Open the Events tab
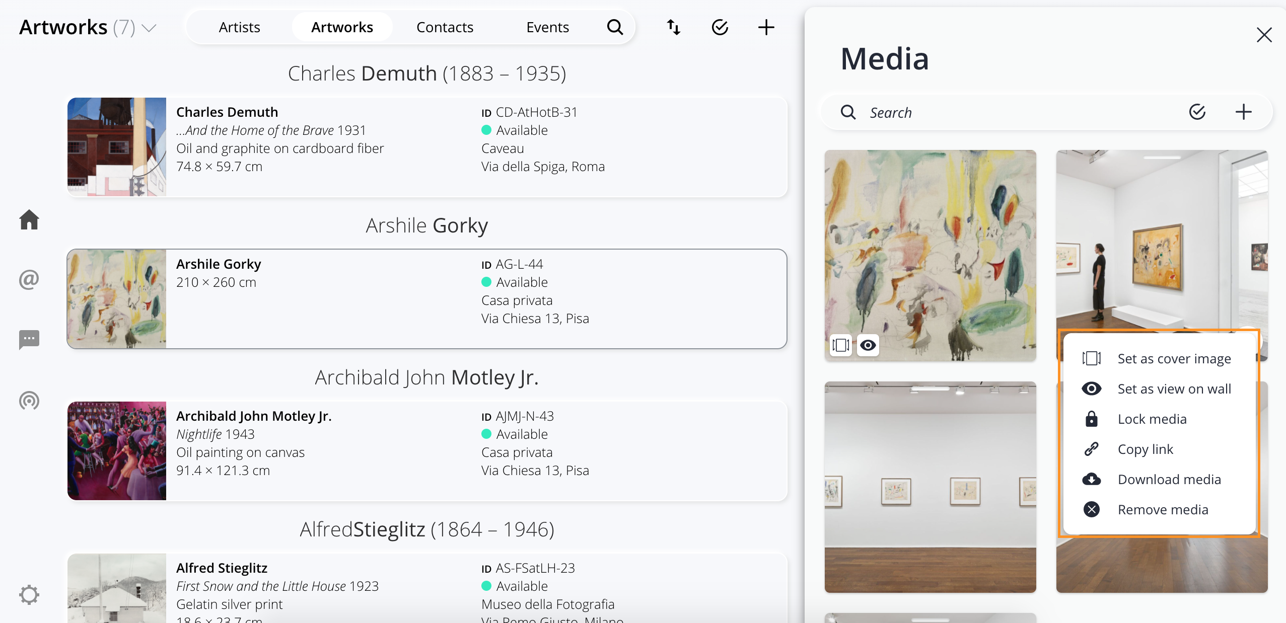 547,27
